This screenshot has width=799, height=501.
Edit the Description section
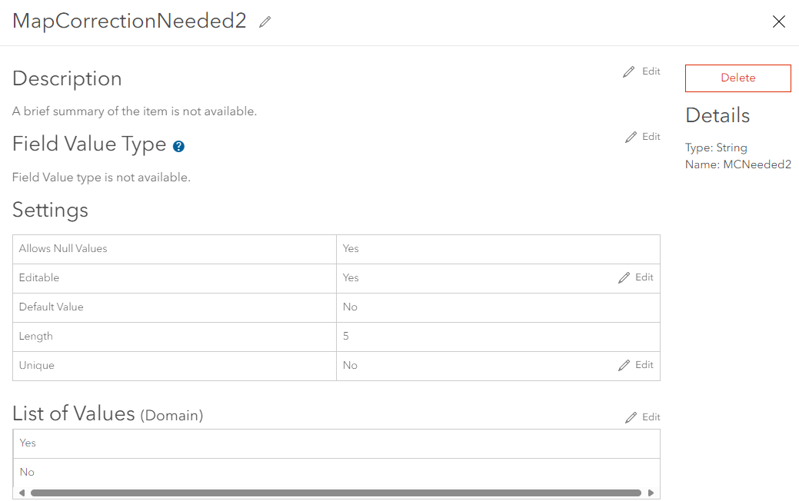642,71
